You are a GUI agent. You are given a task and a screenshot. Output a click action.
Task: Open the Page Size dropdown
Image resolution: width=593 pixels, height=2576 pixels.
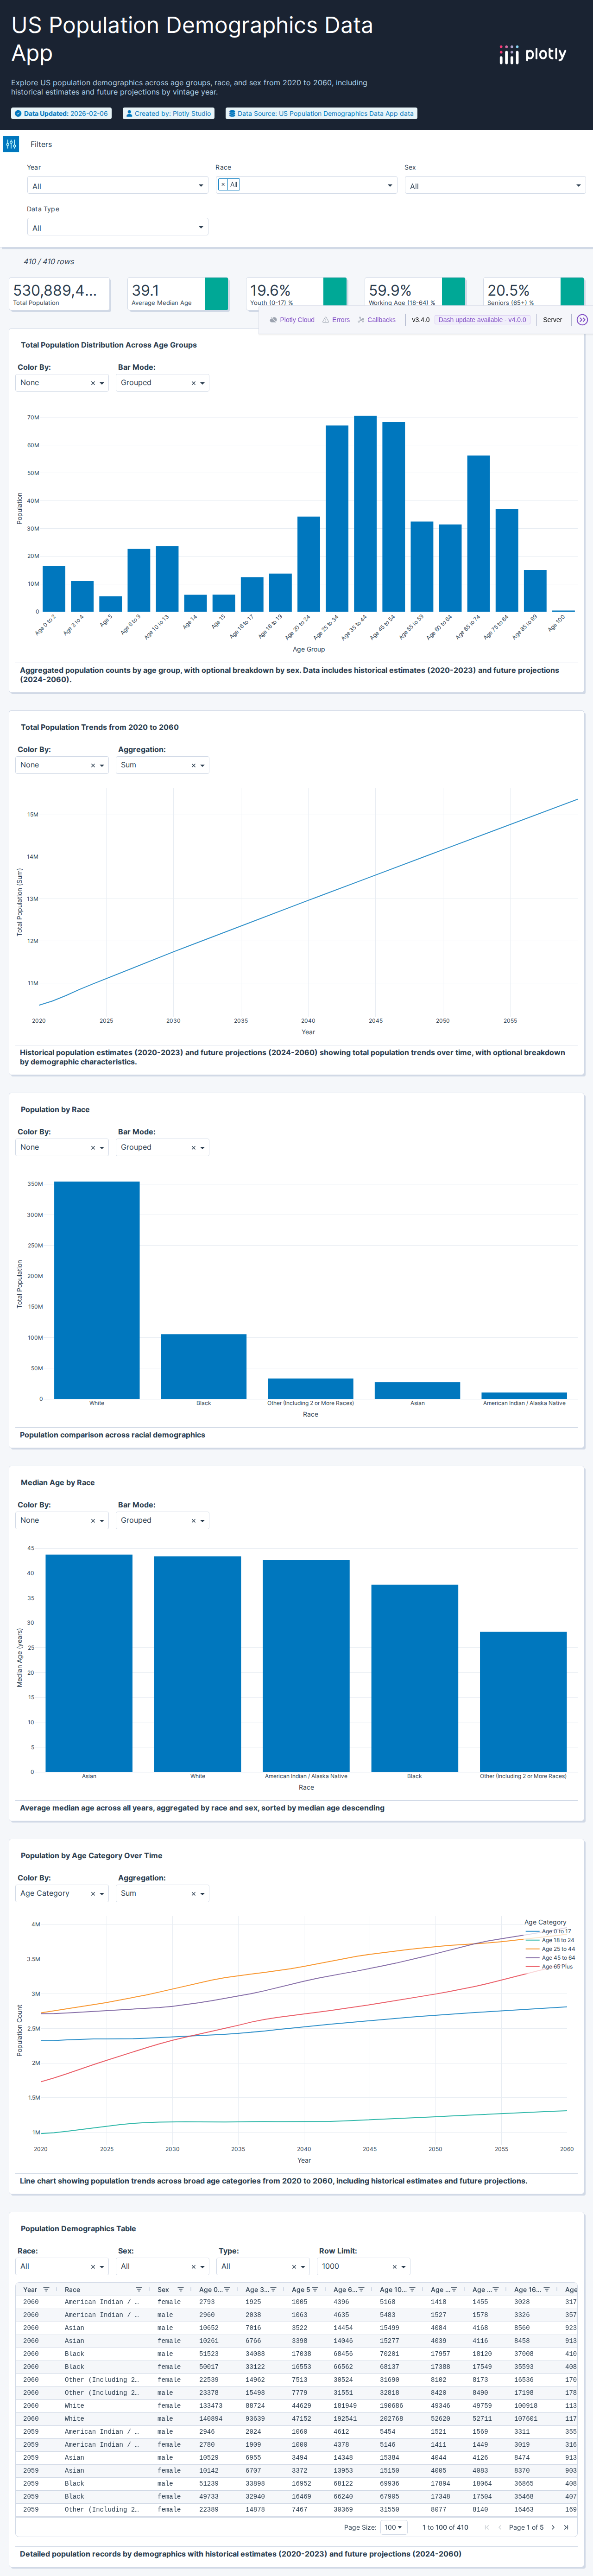[x=393, y=2527]
